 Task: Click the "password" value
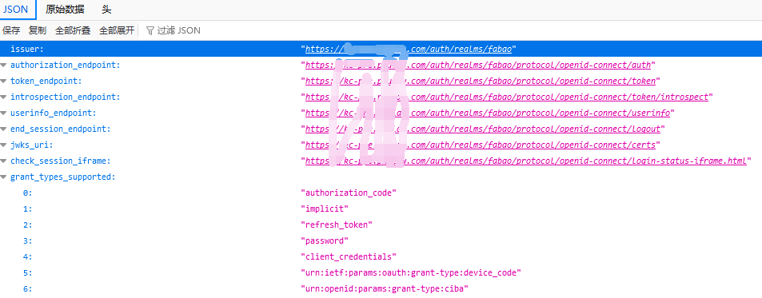(325, 241)
